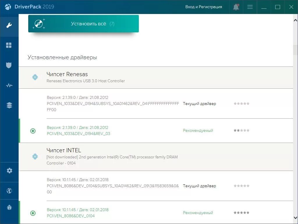Screen dimensions: 298x224
Task: Click scrollbar up arrow
Action: click(x=296, y=20)
